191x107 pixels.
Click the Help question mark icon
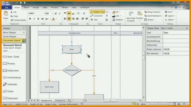(x=176, y=7)
